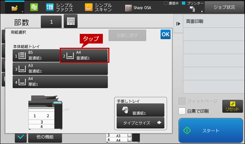Open Sharp OSA application
The height and width of the screenshot is (144, 245).
pos(138,8)
